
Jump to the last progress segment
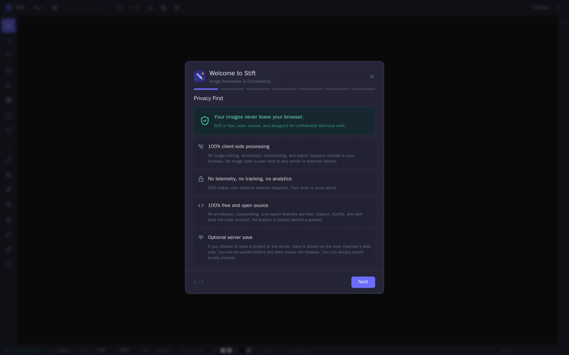point(363,89)
